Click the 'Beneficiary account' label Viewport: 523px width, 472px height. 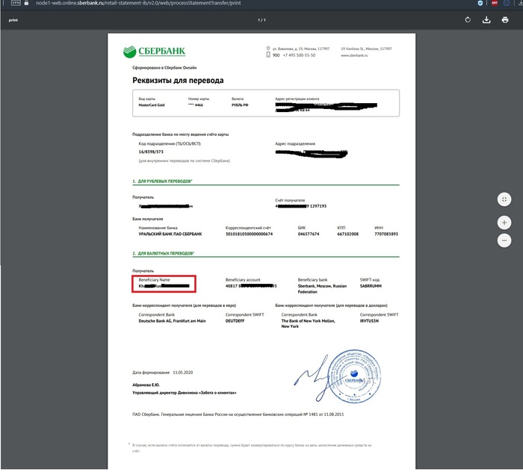coord(243,279)
